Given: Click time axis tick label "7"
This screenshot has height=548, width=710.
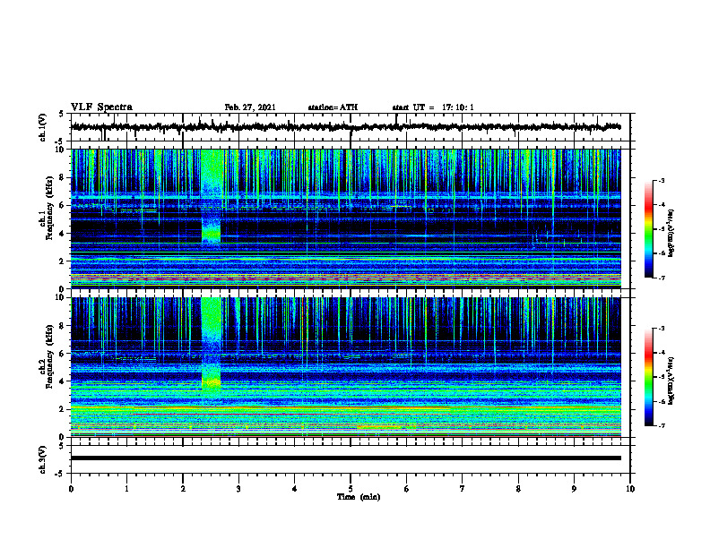Looking at the screenshot, I should (463, 489).
